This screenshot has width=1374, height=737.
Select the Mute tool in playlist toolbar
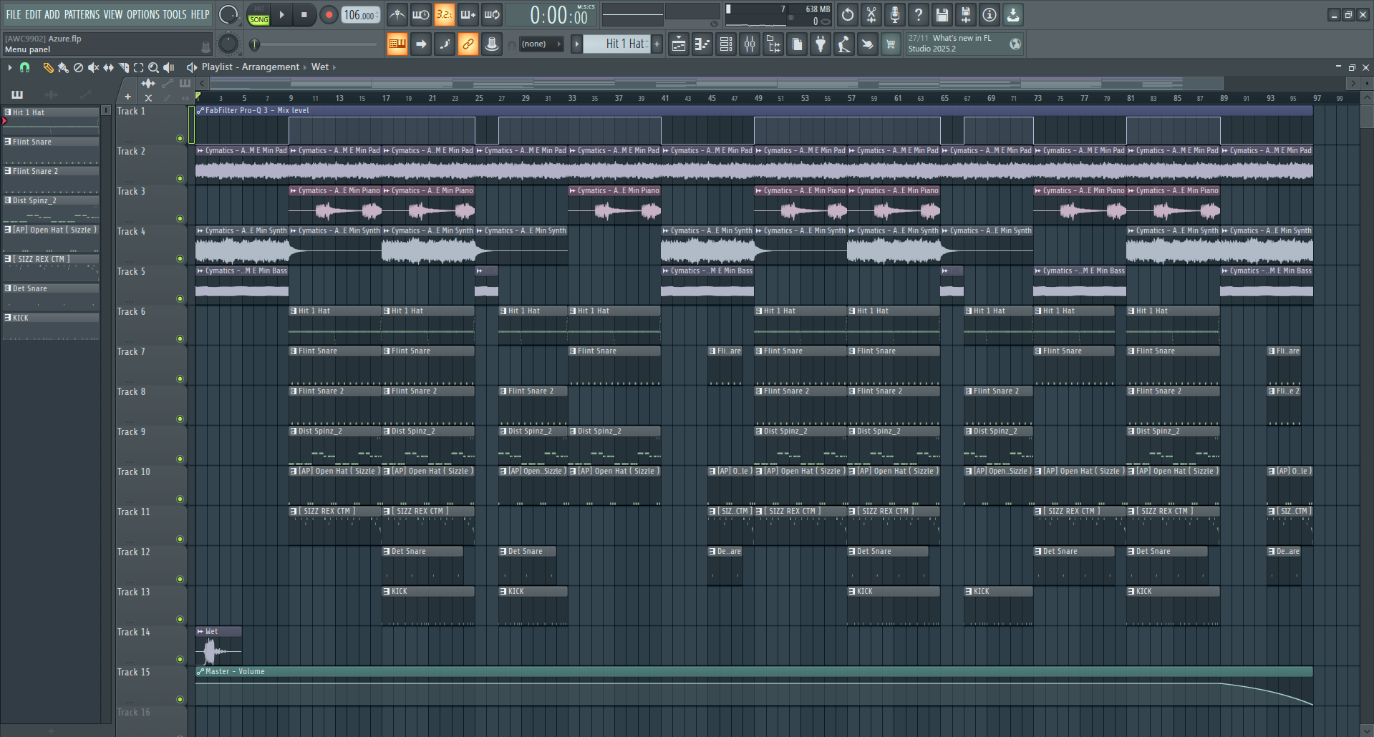coord(93,67)
